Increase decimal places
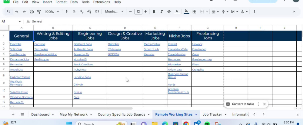 tap(89, 12)
